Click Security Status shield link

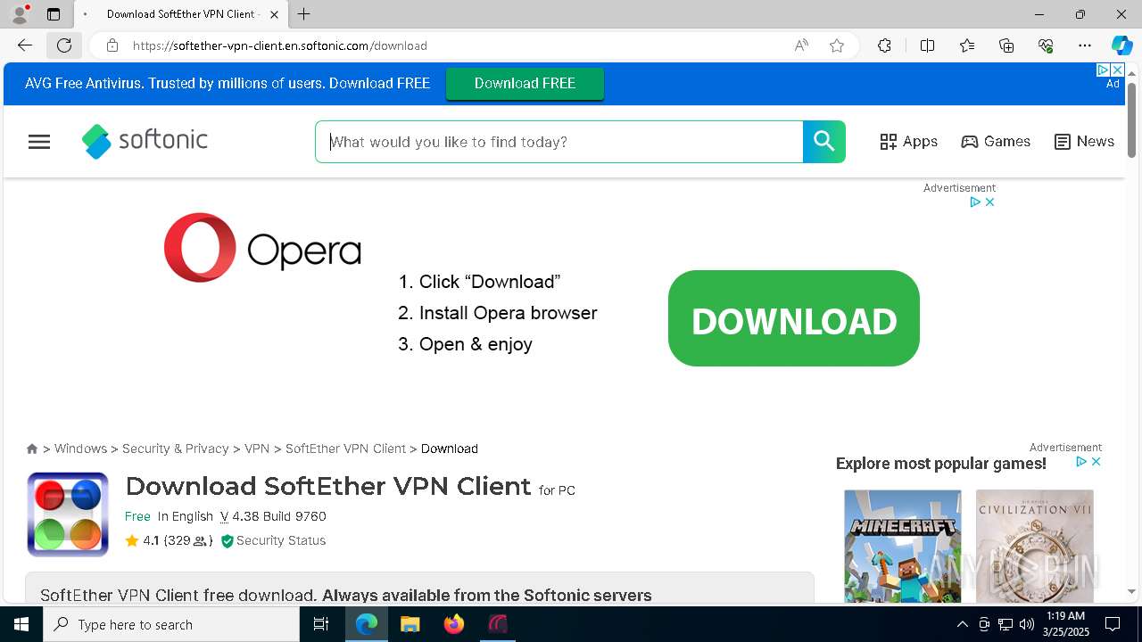click(273, 540)
